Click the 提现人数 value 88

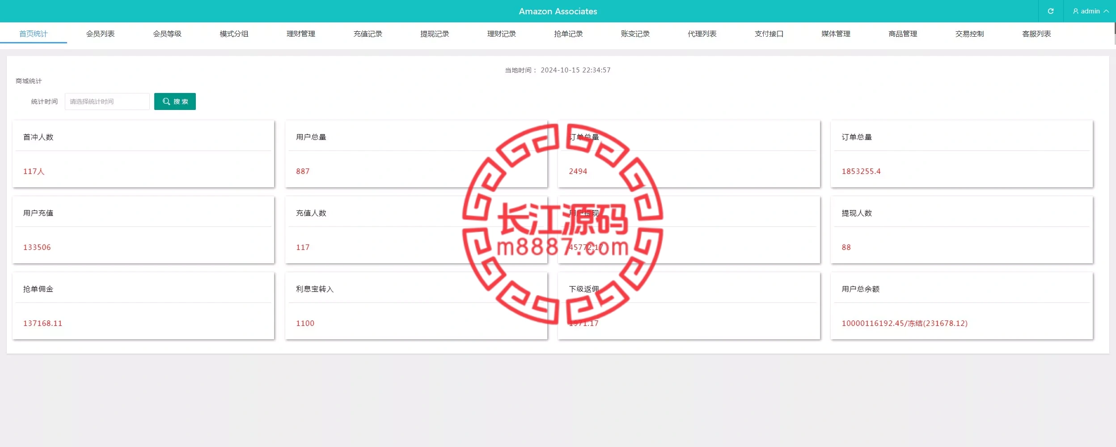point(846,247)
